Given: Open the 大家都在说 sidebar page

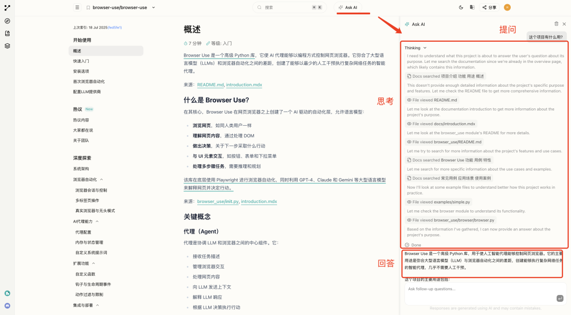Looking at the screenshot, I should 83,131.
